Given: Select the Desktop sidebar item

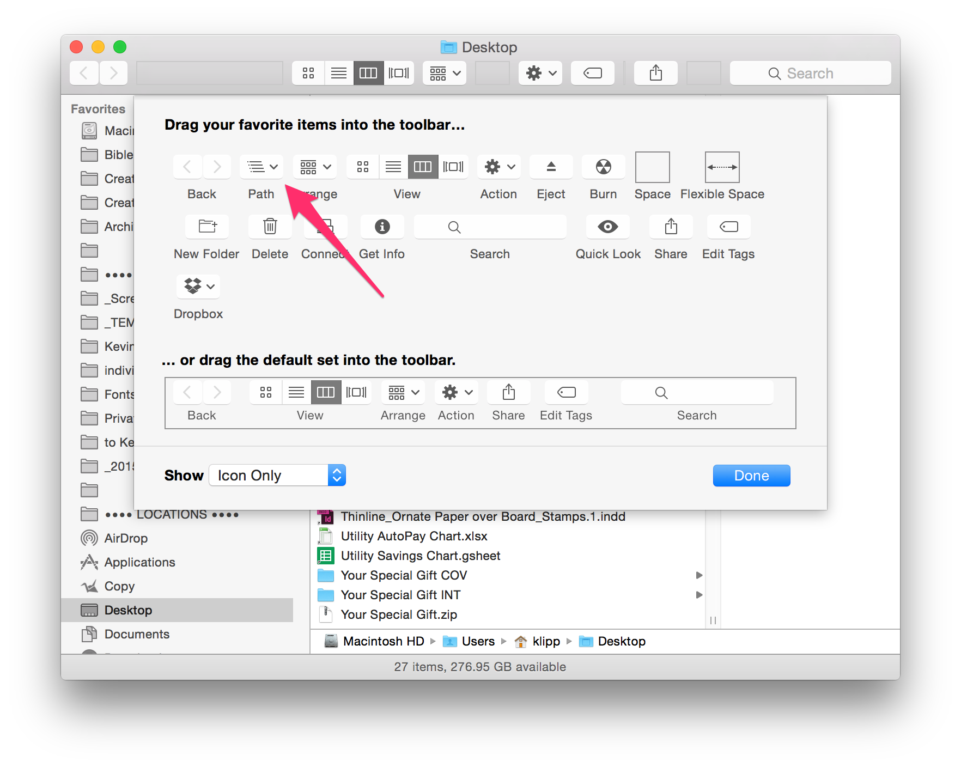Looking at the screenshot, I should [x=177, y=610].
